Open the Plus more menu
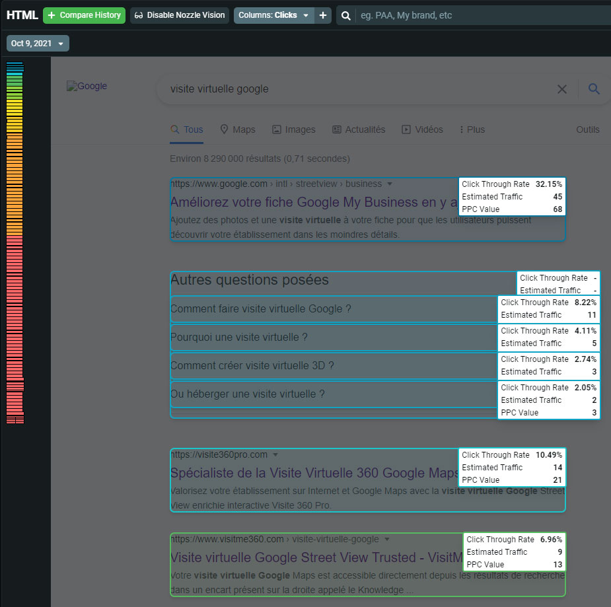The image size is (611, 607). point(472,129)
